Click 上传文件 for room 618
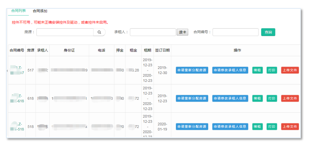316x147 pixels. pyautogui.click(x=290, y=98)
